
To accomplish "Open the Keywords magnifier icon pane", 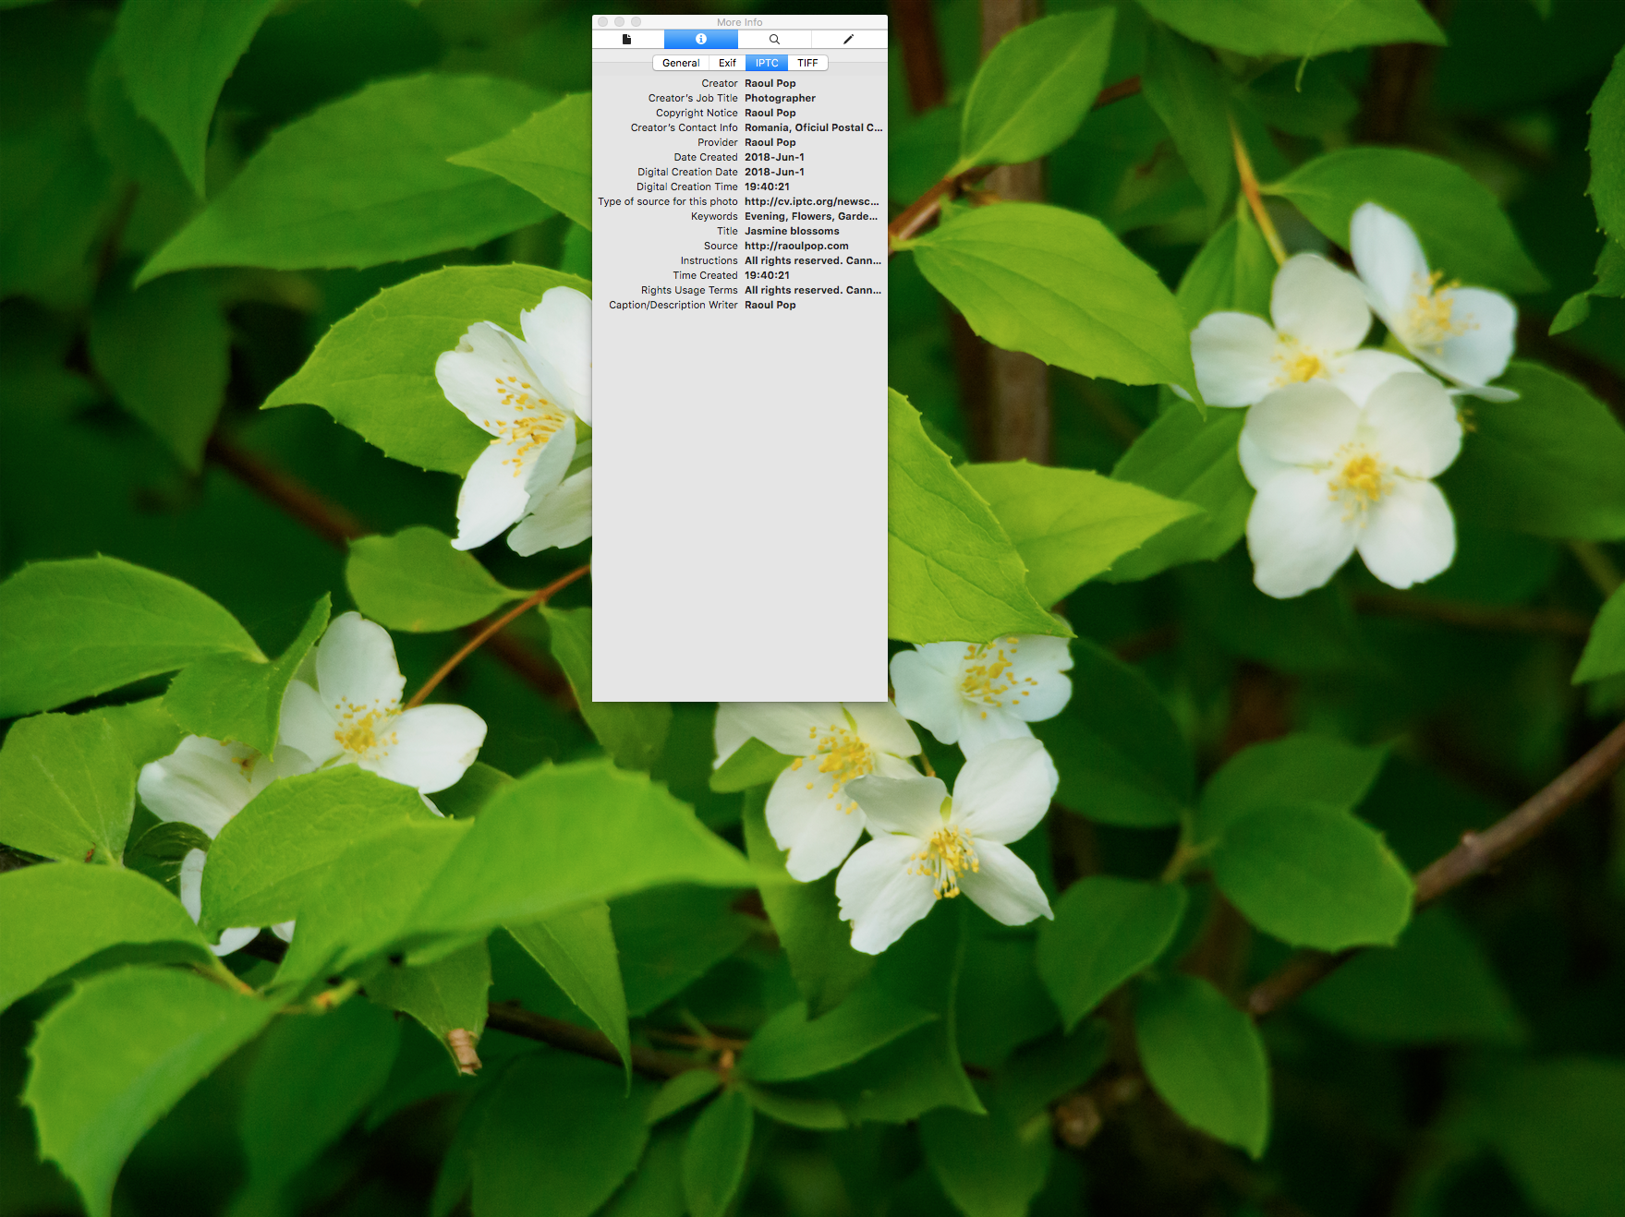I will [774, 39].
